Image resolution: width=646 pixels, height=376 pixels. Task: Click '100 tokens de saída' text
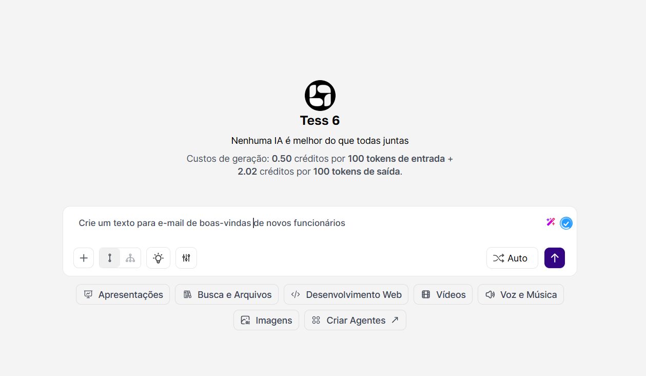click(x=357, y=172)
